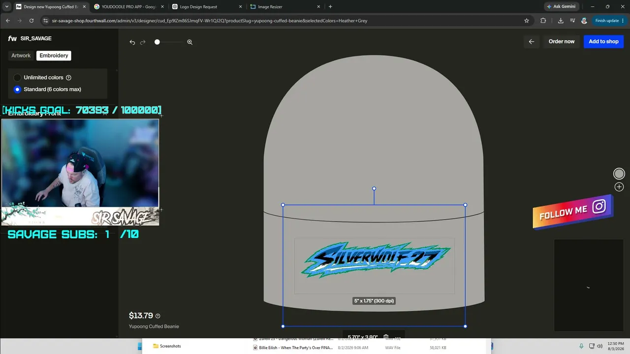This screenshot has height=354, width=630.
Task: Open the taskbar clock and date
Action: [616, 346]
